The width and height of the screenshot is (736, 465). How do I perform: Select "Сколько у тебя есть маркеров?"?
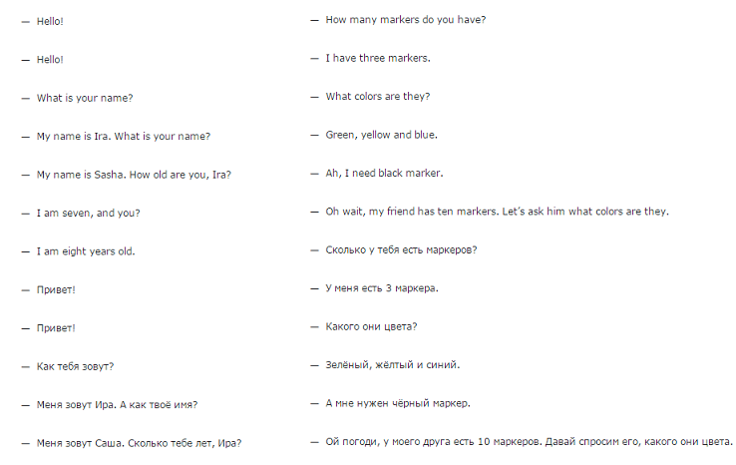pos(401,249)
